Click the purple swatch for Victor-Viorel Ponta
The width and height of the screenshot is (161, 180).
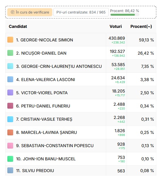[x=10, y=92]
